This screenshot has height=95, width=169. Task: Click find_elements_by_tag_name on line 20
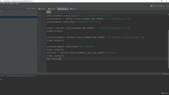coord(86,53)
